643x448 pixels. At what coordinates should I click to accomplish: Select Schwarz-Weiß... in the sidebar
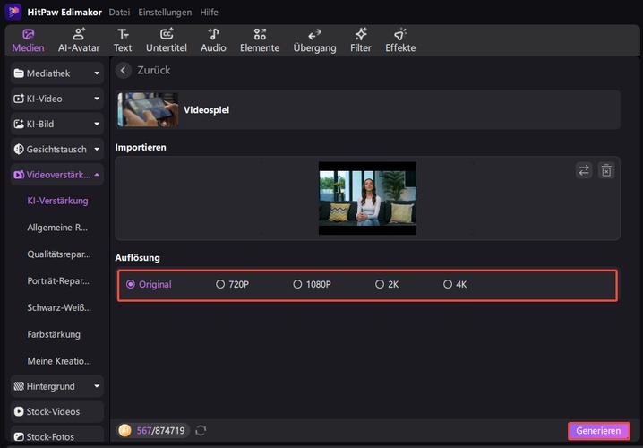coord(59,307)
